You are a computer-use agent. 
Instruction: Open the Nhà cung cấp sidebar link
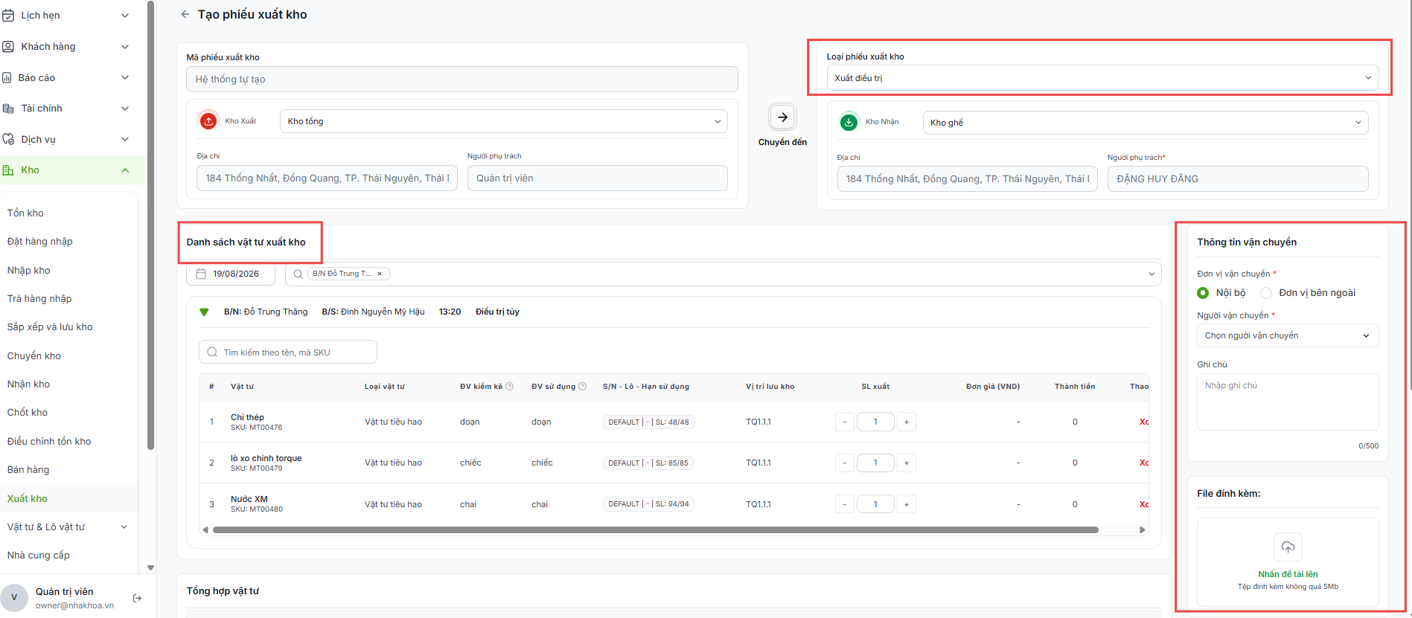coord(39,555)
